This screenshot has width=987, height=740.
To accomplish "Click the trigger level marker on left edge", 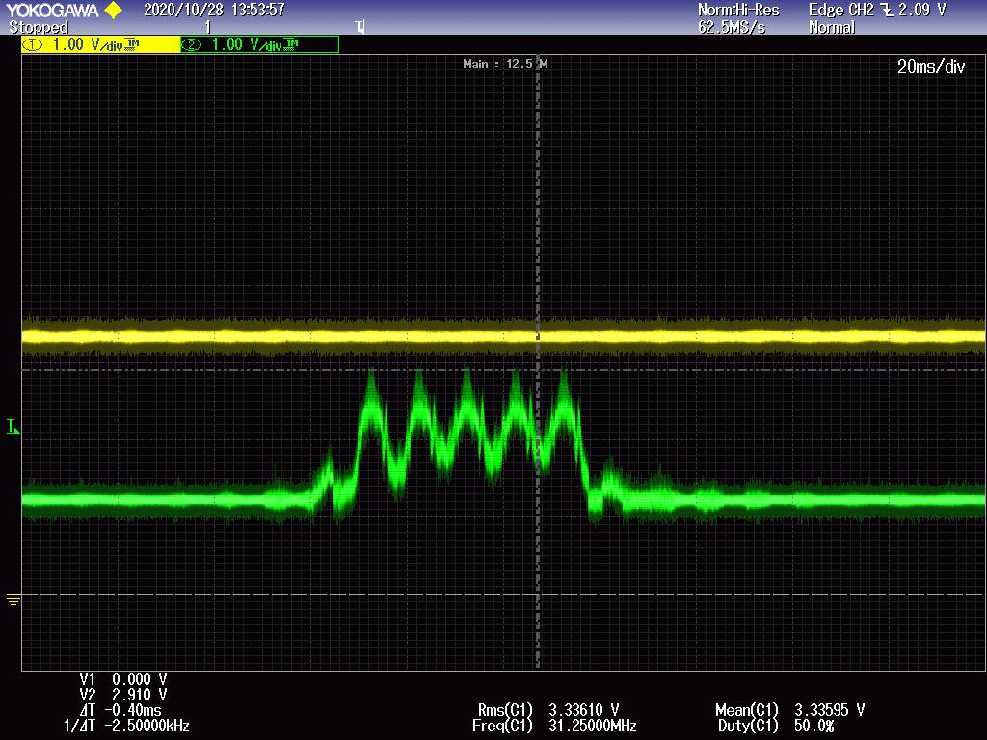I will pos(13,427).
